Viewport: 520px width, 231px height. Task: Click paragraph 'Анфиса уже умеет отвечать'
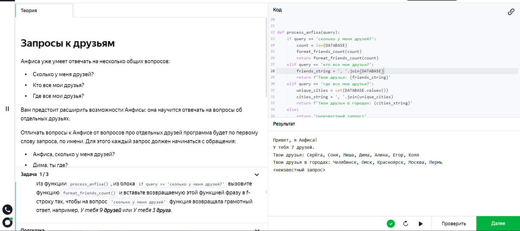pos(95,61)
